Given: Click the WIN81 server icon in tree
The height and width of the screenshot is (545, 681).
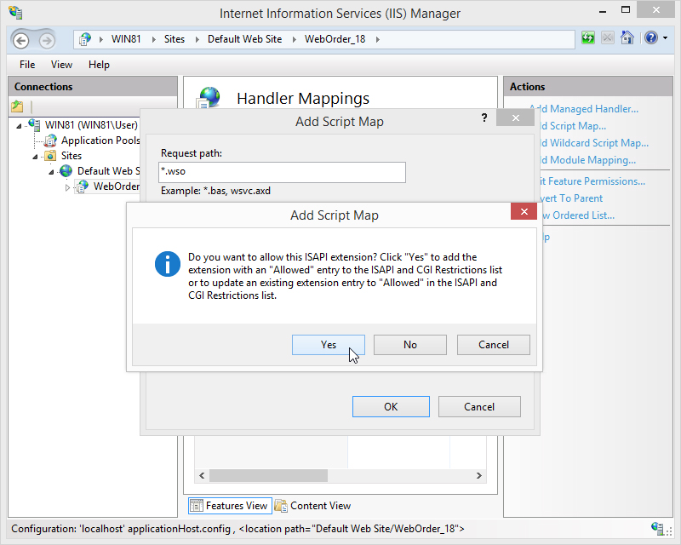Looking at the screenshot, I should point(35,124).
